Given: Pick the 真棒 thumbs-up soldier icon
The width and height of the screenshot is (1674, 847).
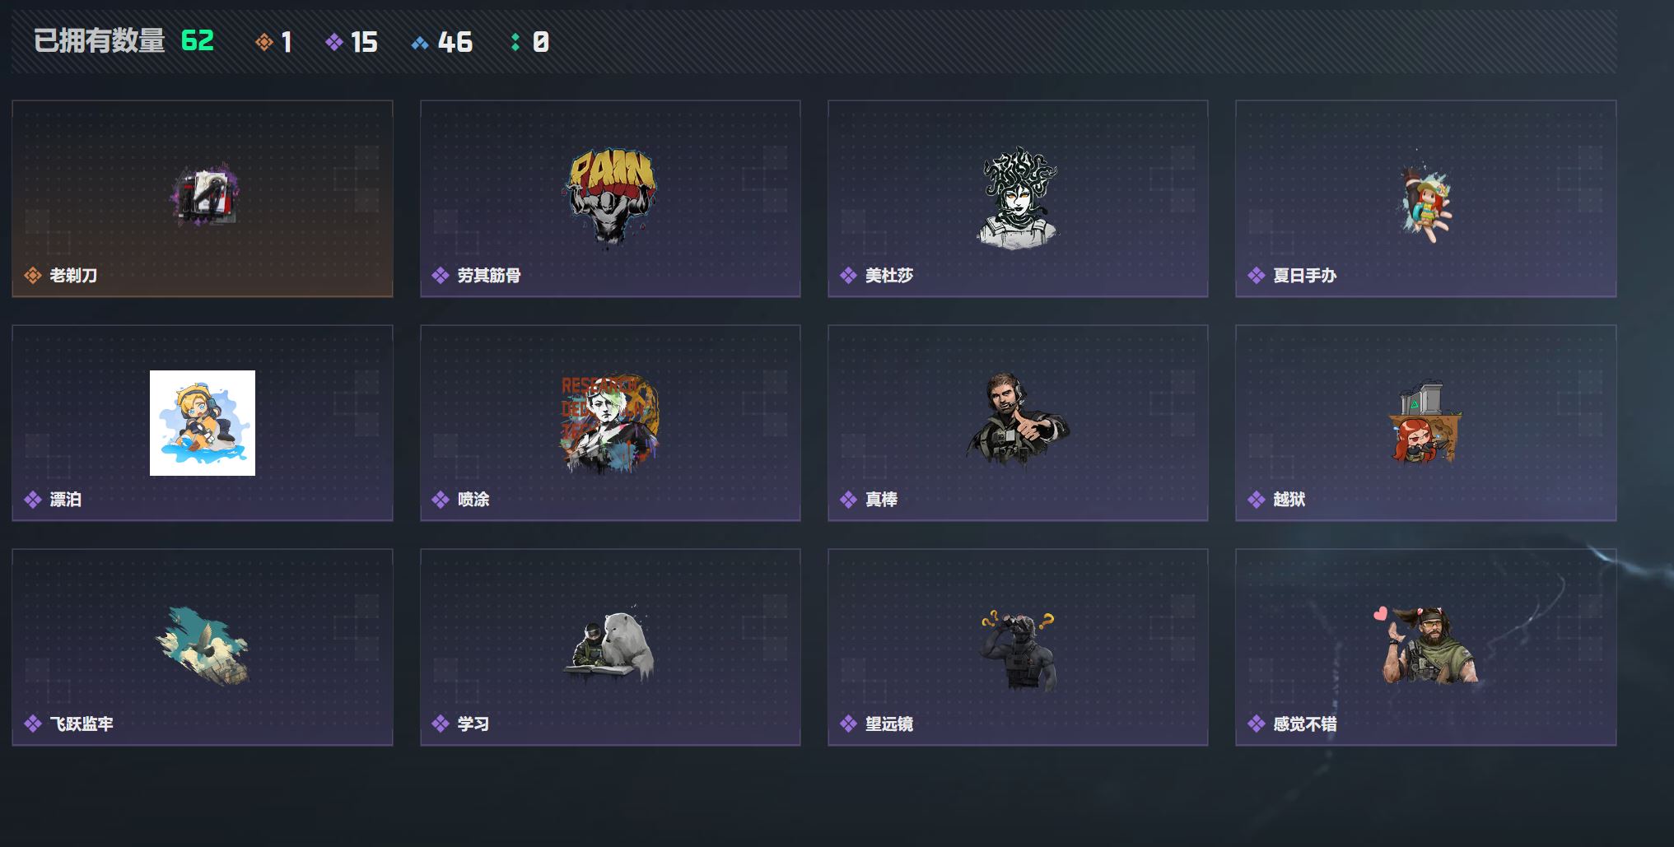Looking at the screenshot, I should 1019,420.
